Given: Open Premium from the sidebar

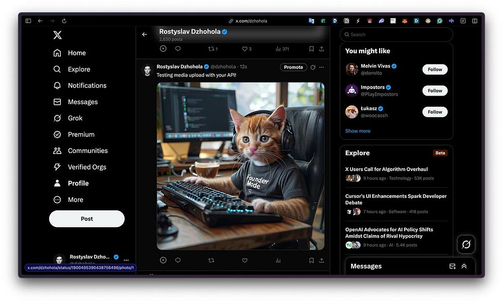Looking at the screenshot, I should point(74,134).
